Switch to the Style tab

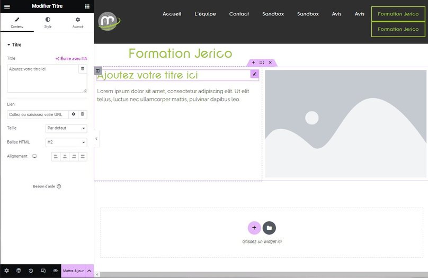(x=48, y=22)
